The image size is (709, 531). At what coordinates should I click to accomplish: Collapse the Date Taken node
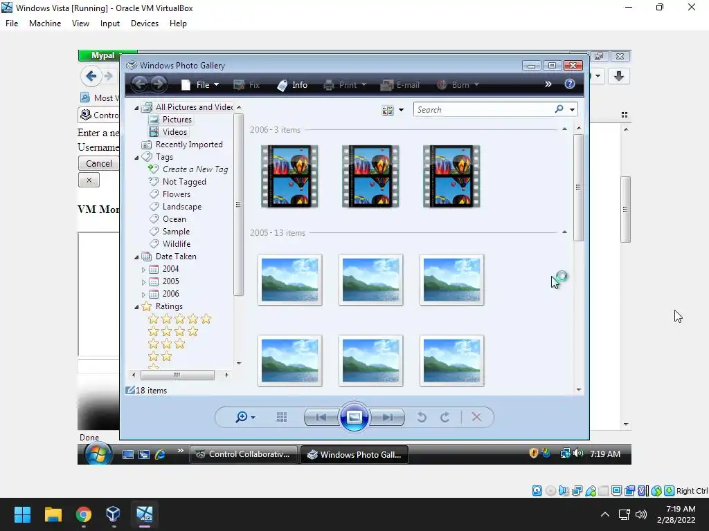(x=136, y=257)
